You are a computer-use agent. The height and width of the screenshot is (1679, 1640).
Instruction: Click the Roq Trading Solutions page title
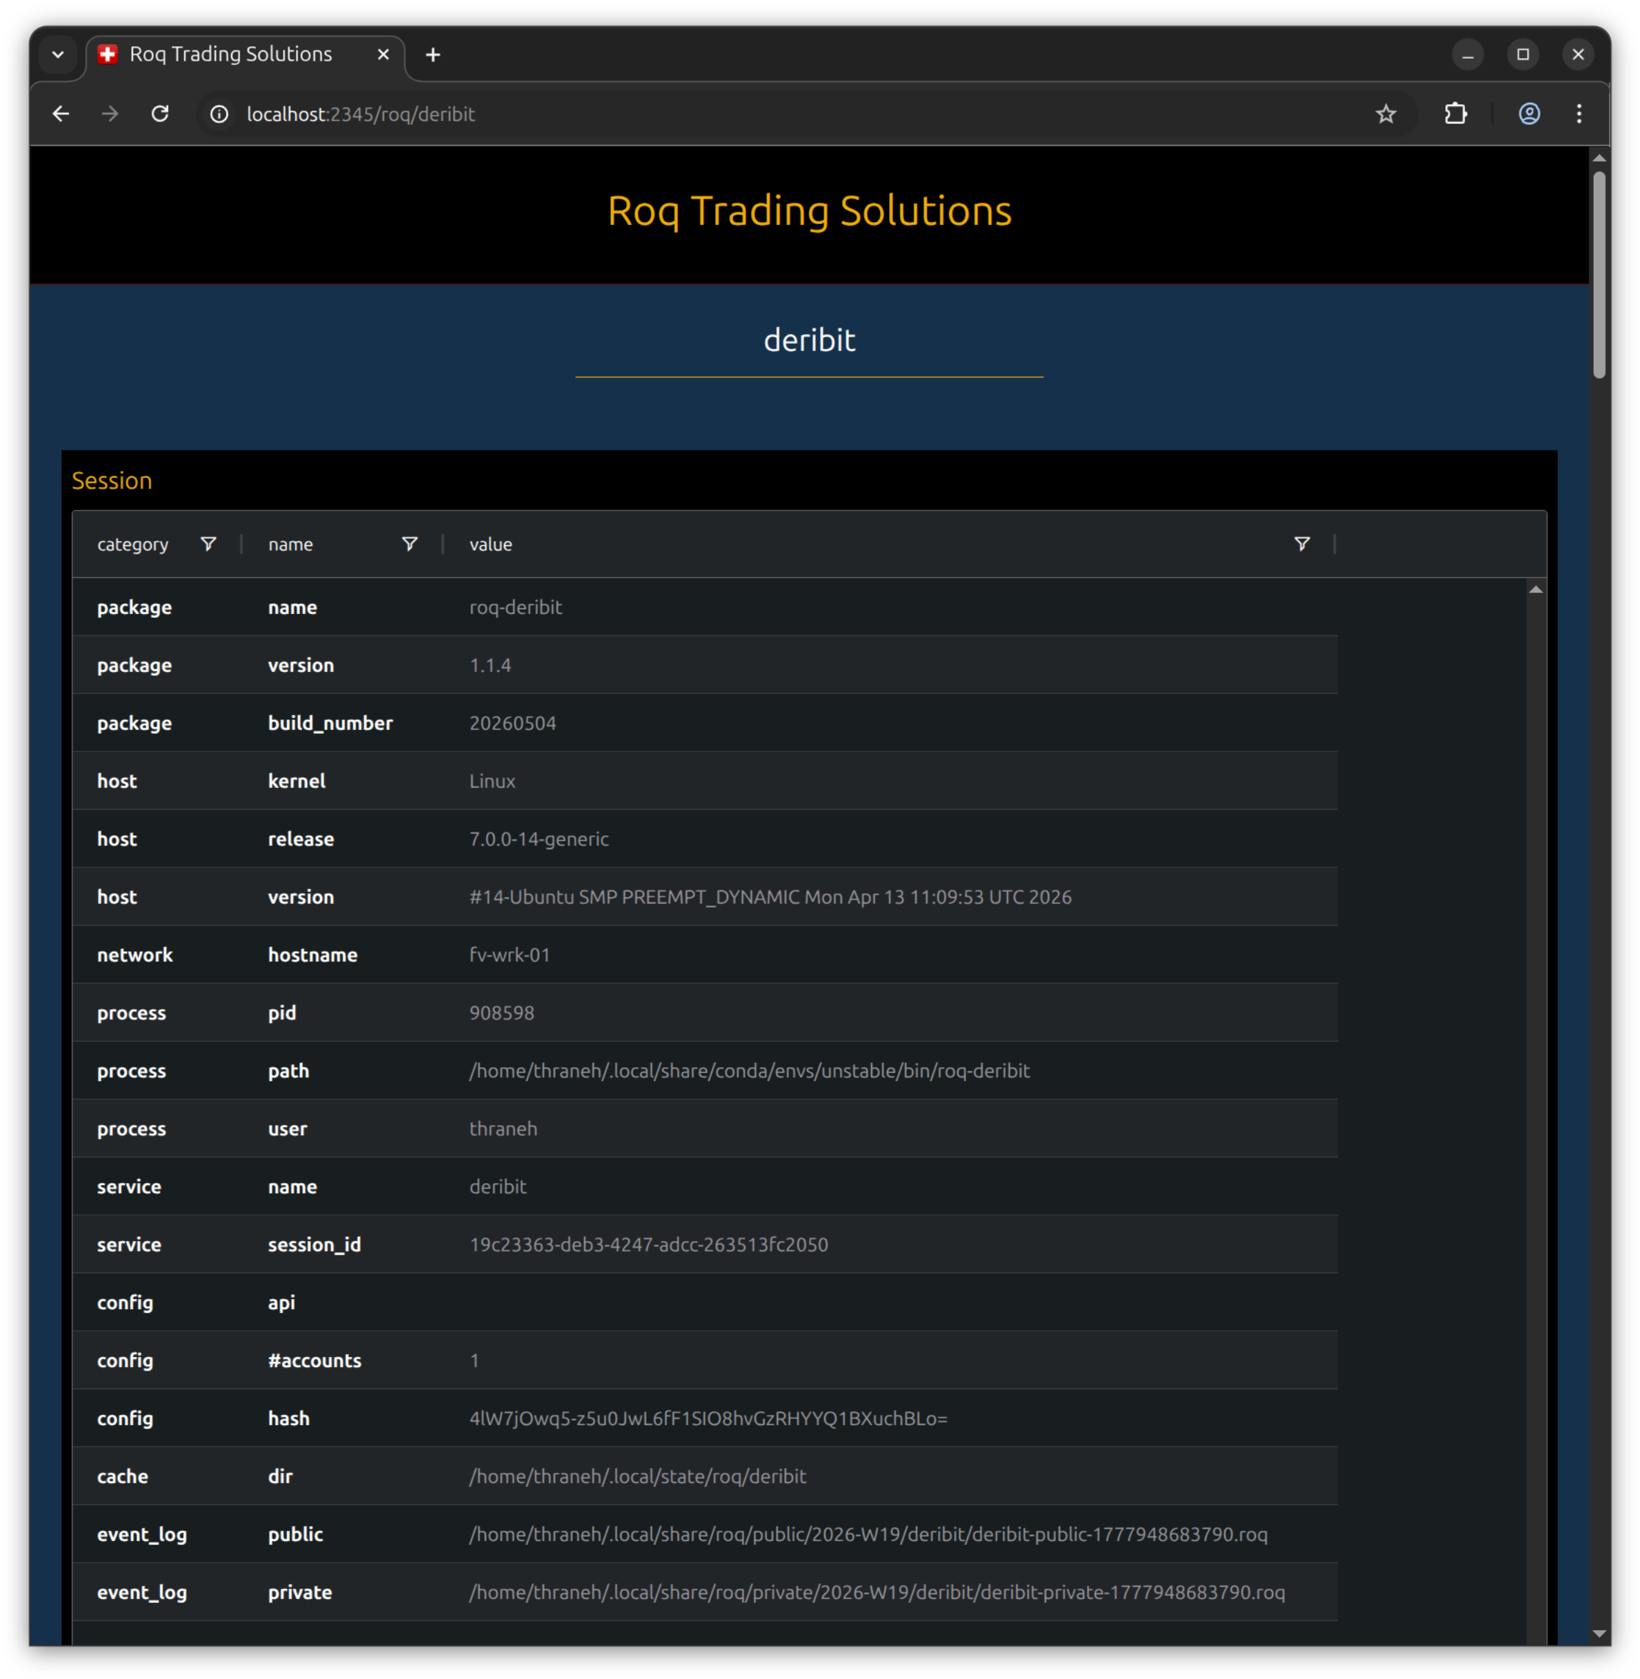coord(809,211)
